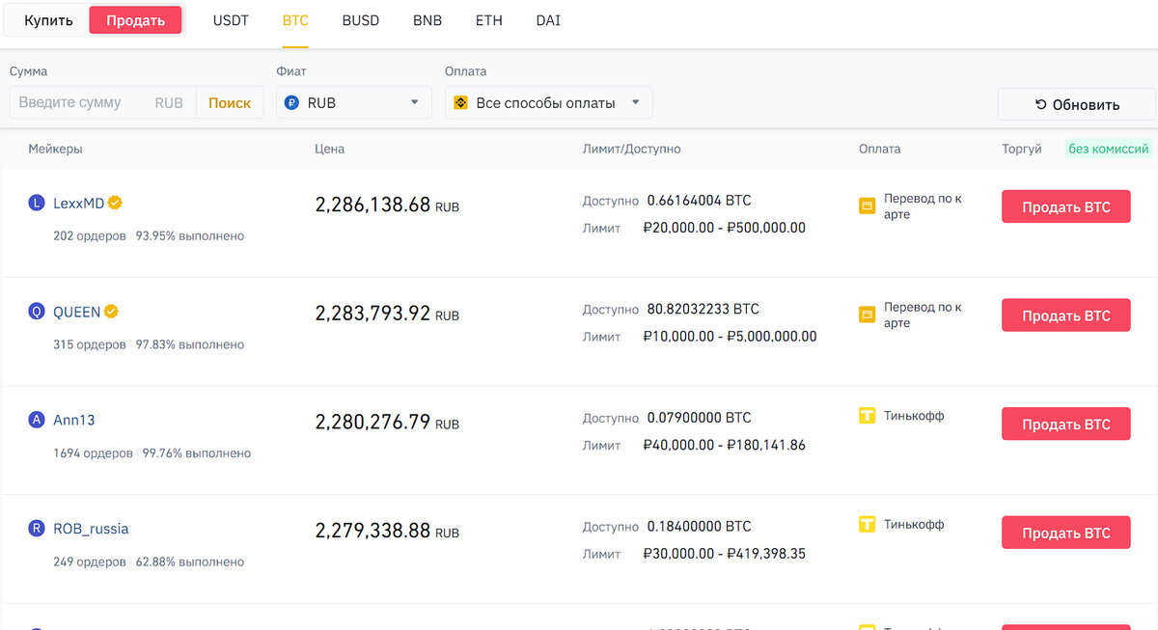Image resolution: width=1158 pixels, height=630 pixels.
Task: Select the BTC tab
Action: point(295,20)
